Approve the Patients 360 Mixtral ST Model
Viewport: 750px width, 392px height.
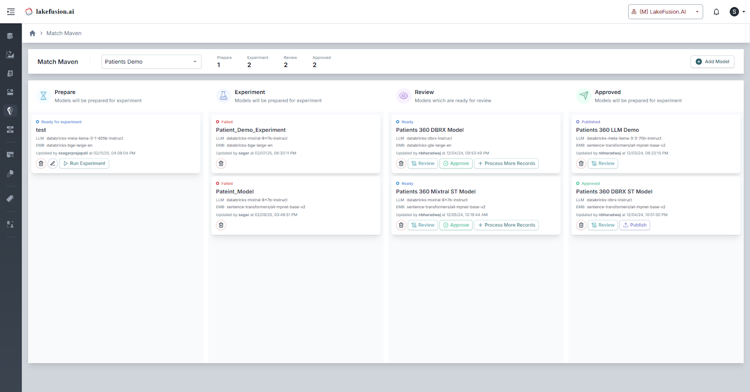[x=456, y=225]
